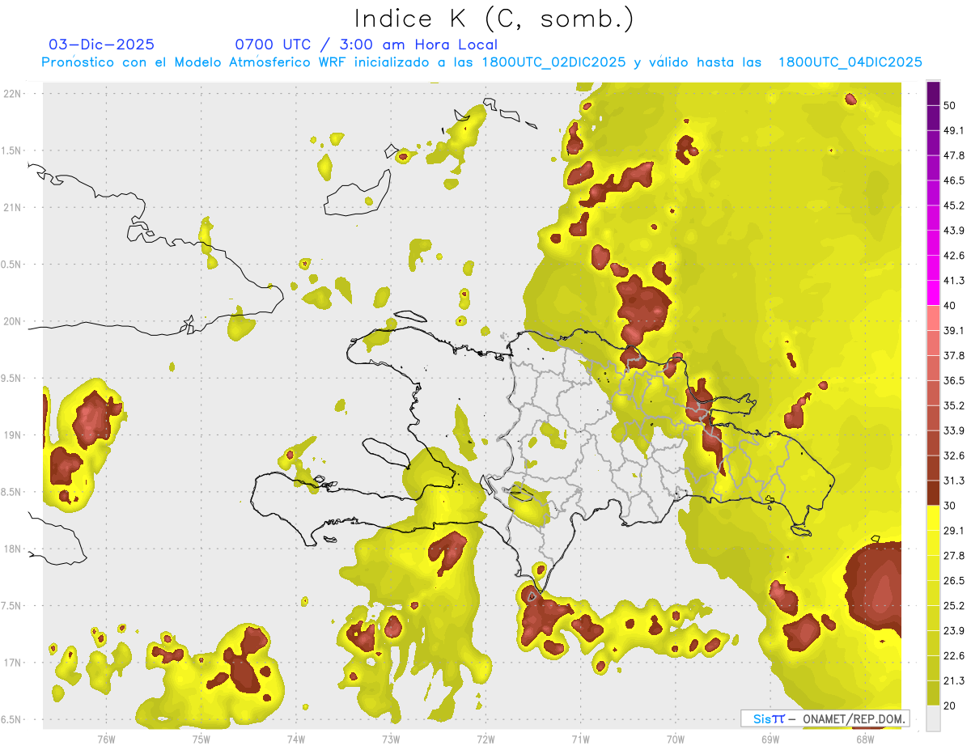Click the '26.5' colorbar value
The width and height of the screenshot is (971, 750).
click(x=955, y=580)
